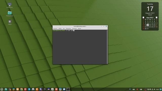Open the Pasta pessoal folder on the desktop

coord(10,14)
